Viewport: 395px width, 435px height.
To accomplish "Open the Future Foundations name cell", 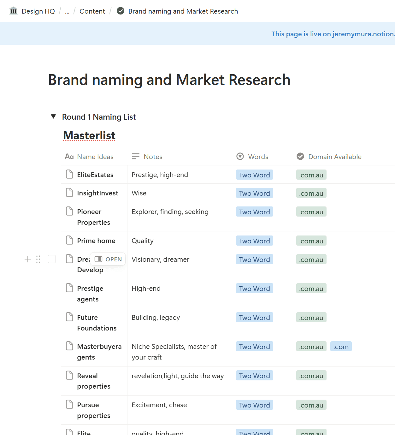I will (94, 323).
